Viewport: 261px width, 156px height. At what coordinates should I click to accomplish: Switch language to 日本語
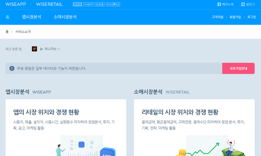pos(100,4)
